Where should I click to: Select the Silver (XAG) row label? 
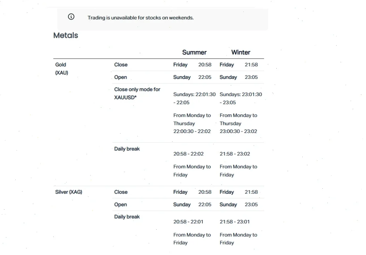69,192
